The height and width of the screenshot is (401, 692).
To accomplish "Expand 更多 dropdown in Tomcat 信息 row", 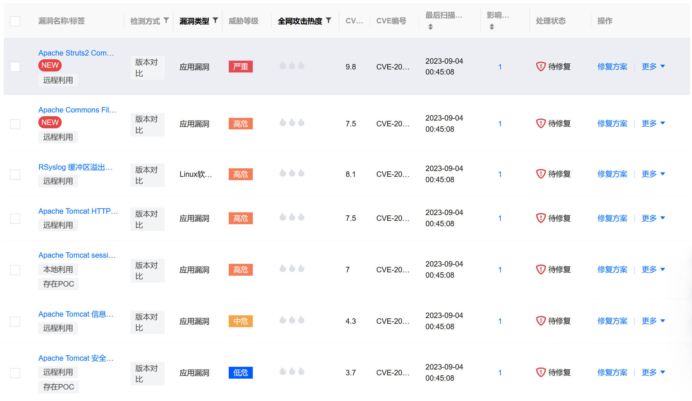I will [x=653, y=321].
